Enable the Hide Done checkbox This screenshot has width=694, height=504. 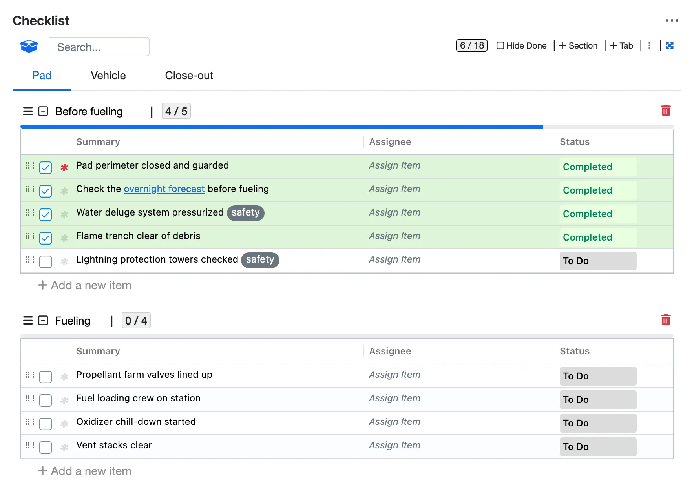(500, 45)
